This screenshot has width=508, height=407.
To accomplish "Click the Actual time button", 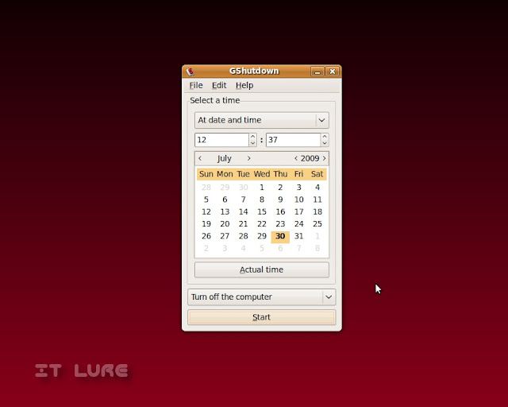I will tap(262, 269).
